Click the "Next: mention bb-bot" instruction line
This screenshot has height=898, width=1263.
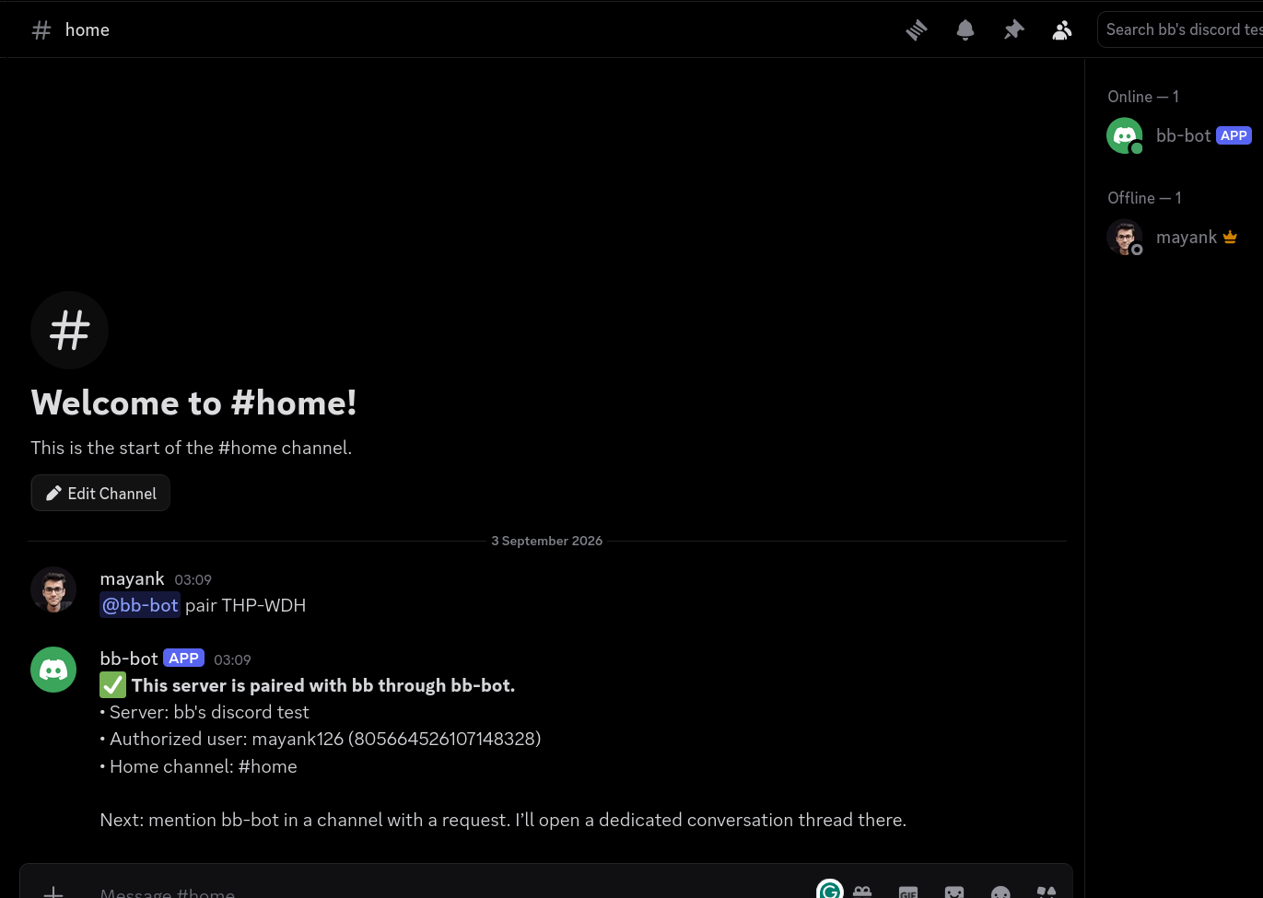click(503, 820)
